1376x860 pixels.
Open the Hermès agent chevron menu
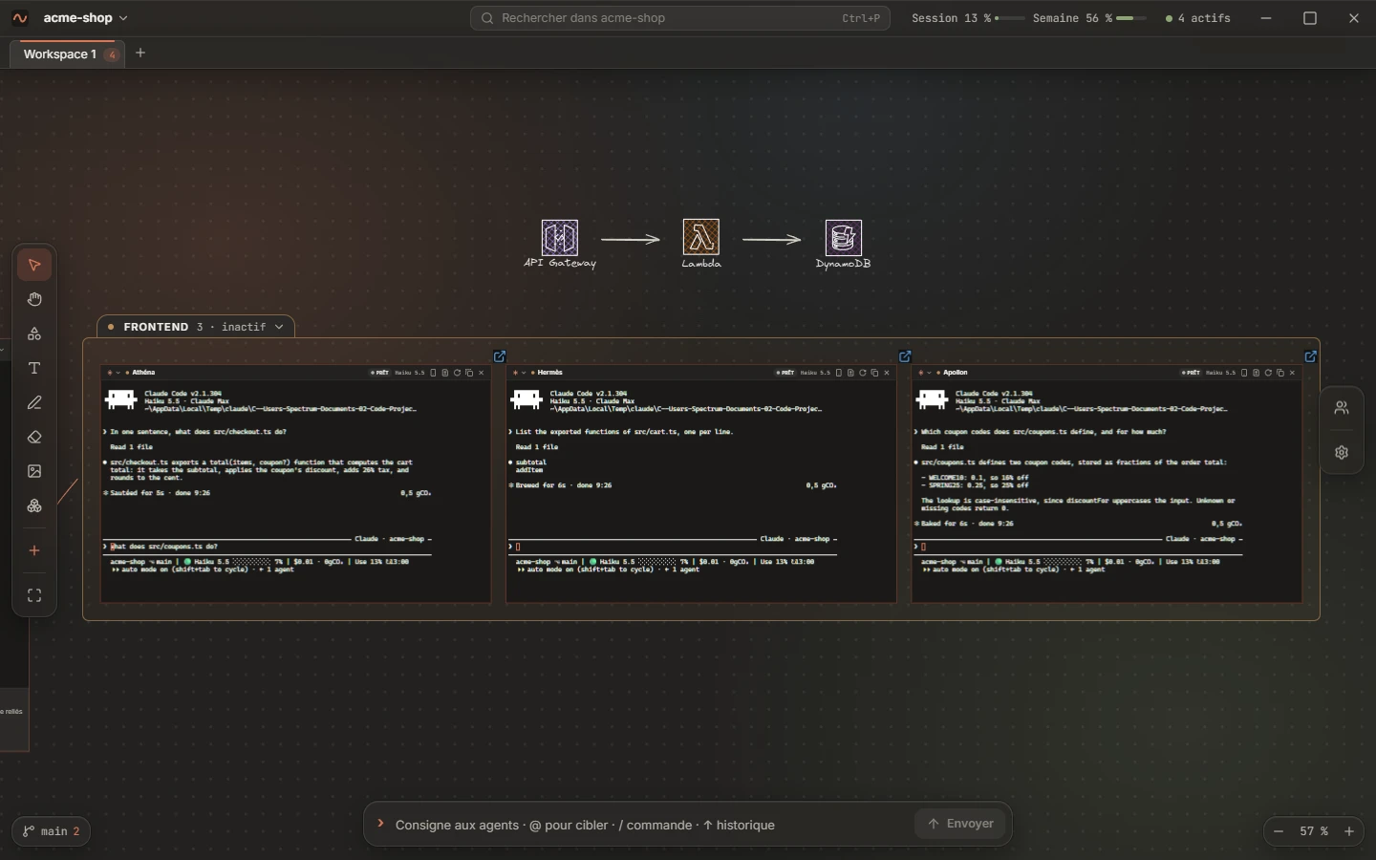pos(525,373)
